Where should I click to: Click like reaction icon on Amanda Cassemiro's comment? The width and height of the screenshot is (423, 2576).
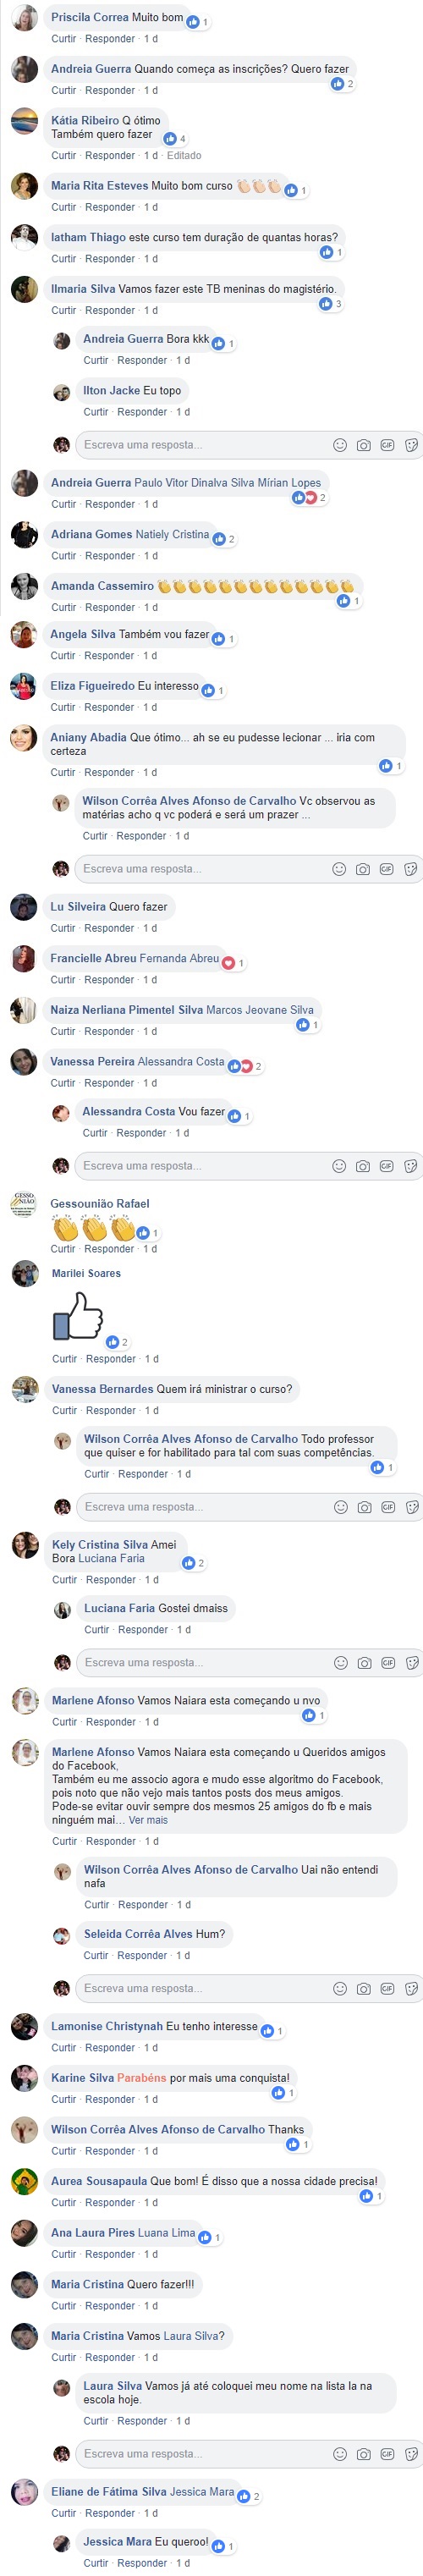[343, 601]
